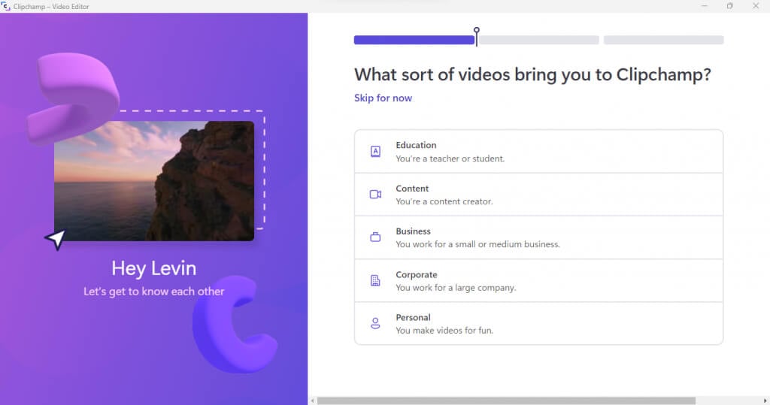Click third progress step segment
The width and height of the screenshot is (770, 405).
click(x=663, y=41)
